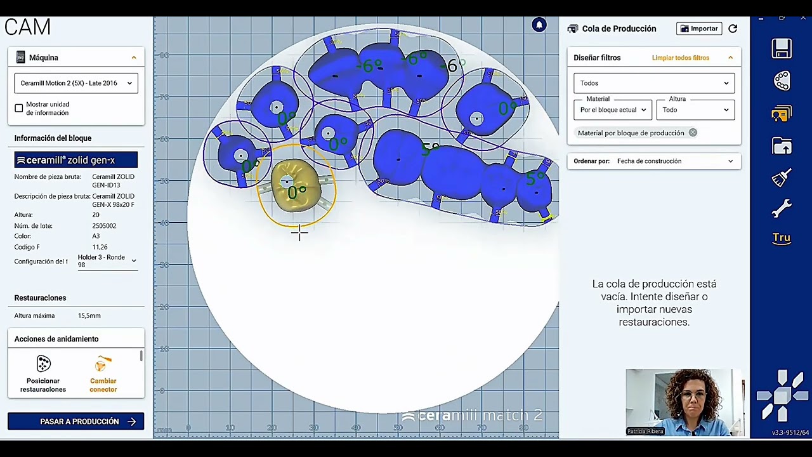Click Posicionar restauraciones nesting action
The height and width of the screenshot is (457, 812).
coord(43,374)
